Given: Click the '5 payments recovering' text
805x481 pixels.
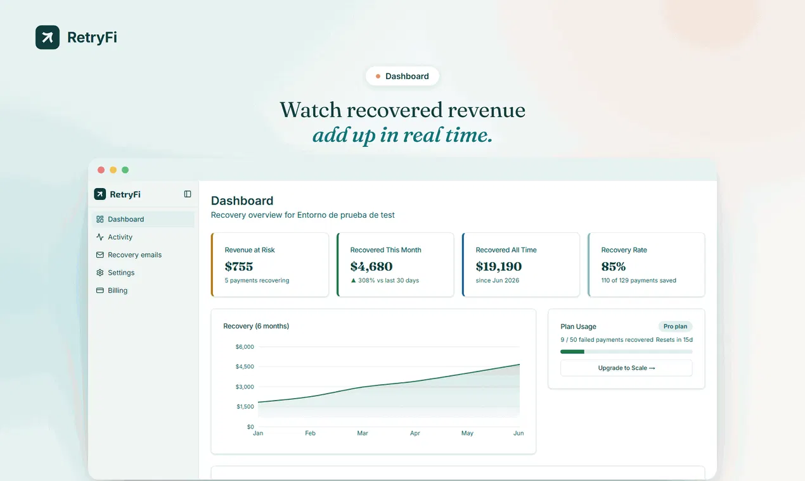Looking at the screenshot, I should pyautogui.click(x=257, y=280).
